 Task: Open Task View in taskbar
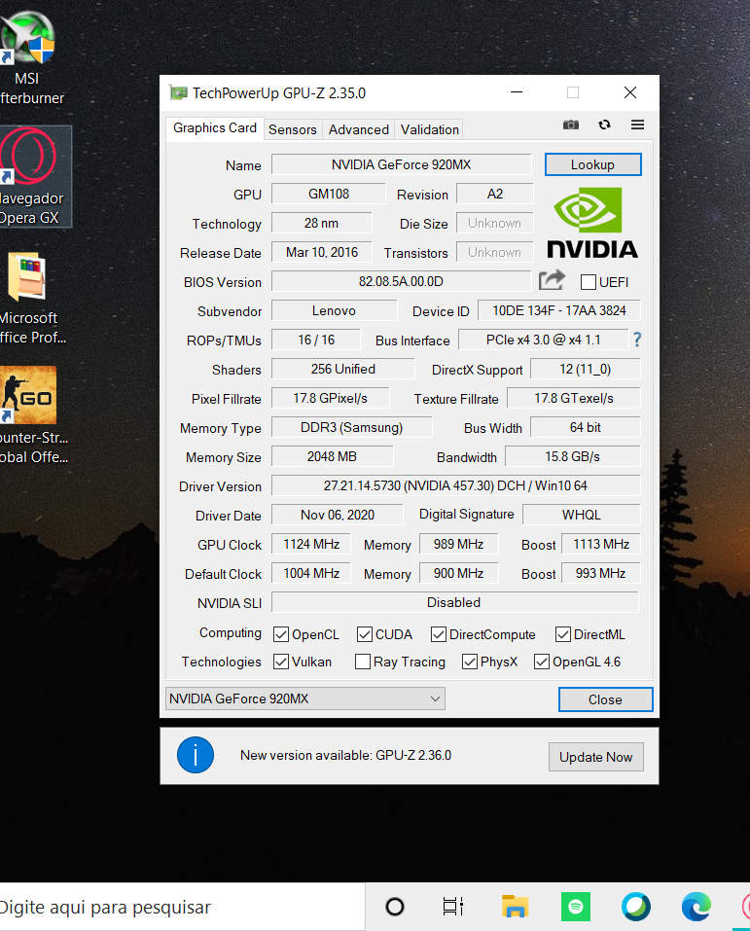click(x=453, y=907)
